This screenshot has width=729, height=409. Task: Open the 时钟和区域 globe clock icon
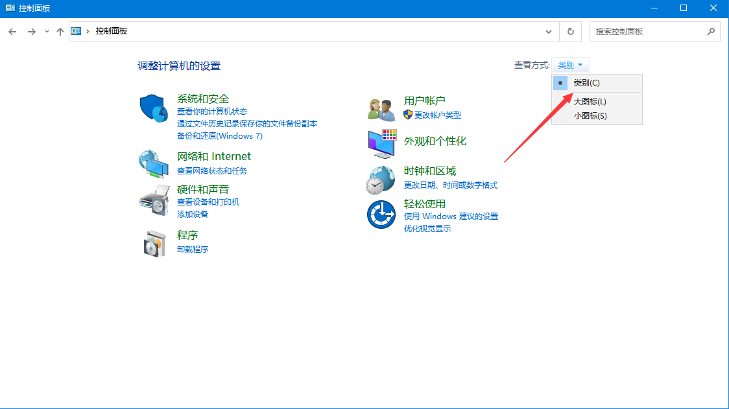(x=381, y=180)
